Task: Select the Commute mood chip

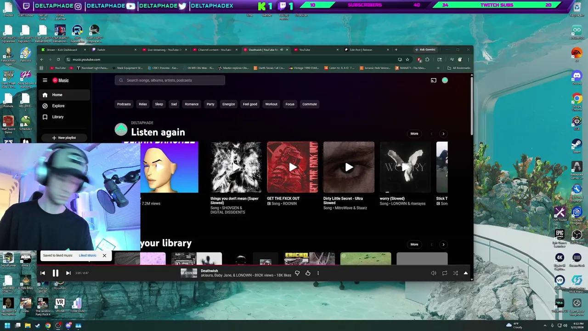Action: 310,104
